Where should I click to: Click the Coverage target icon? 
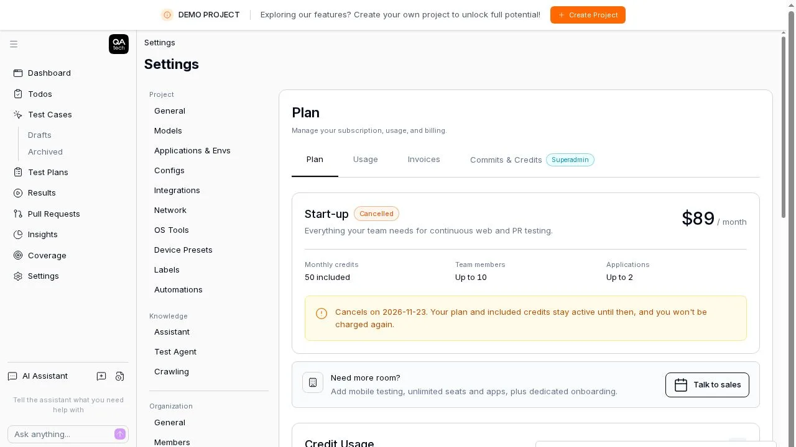pos(18,256)
